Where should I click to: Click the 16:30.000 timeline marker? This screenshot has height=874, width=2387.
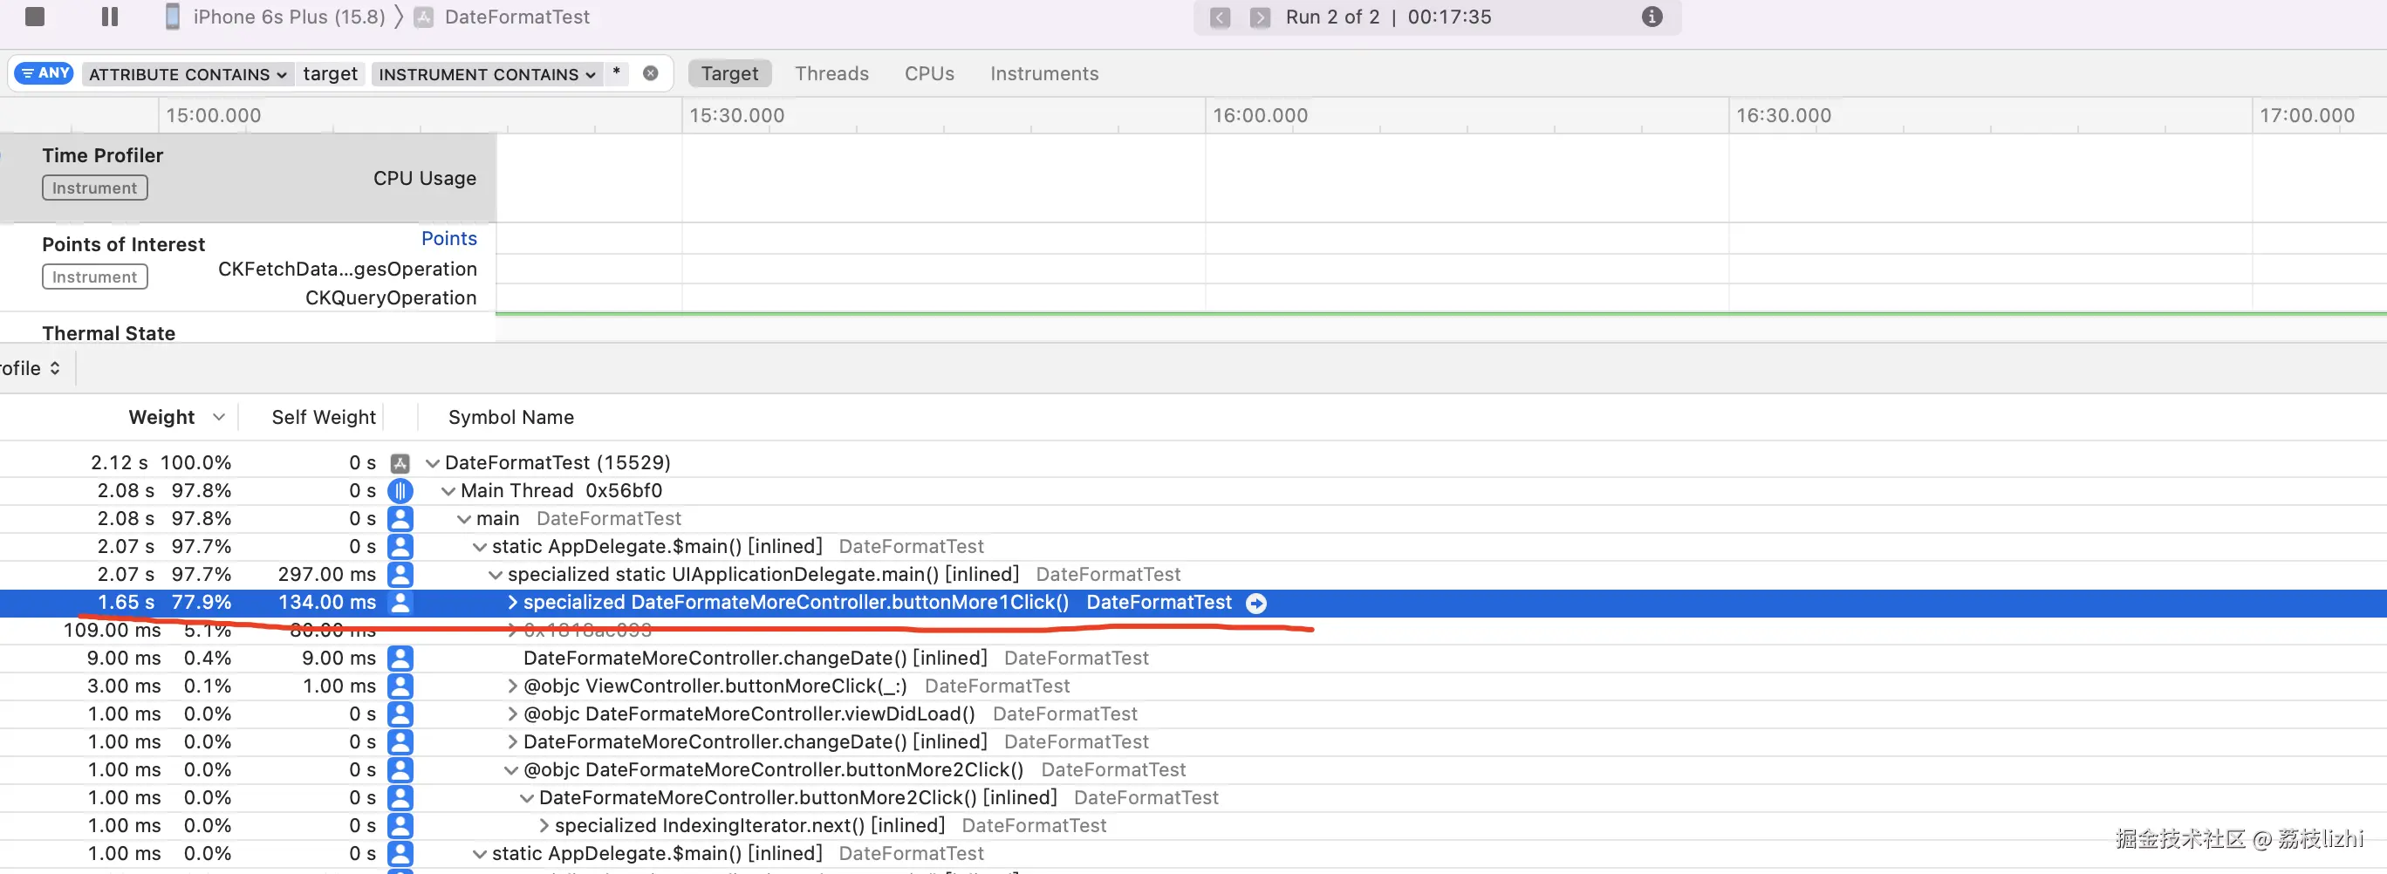1784,116
